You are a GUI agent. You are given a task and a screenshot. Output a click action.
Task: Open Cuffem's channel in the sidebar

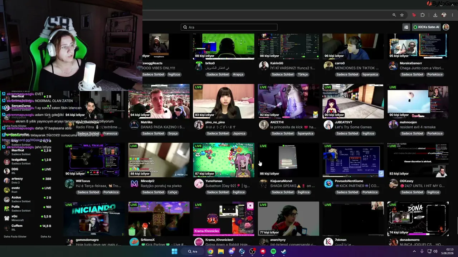click(28, 227)
